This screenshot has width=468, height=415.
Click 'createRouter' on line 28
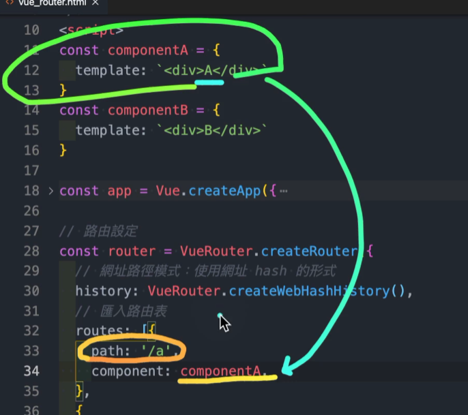tap(309, 251)
